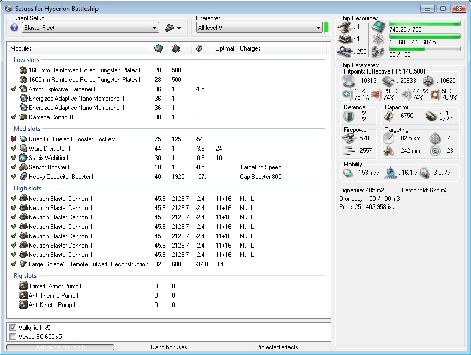This screenshot has width=471, height=355.
Task: Click the CPU usage bar above 745.25 / 750
Action: (425, 23)
